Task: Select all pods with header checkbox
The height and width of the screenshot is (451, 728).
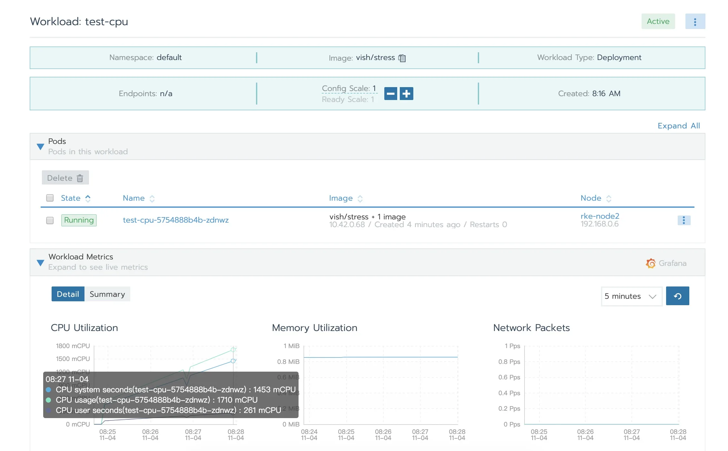Action: (x=50, y=198)
